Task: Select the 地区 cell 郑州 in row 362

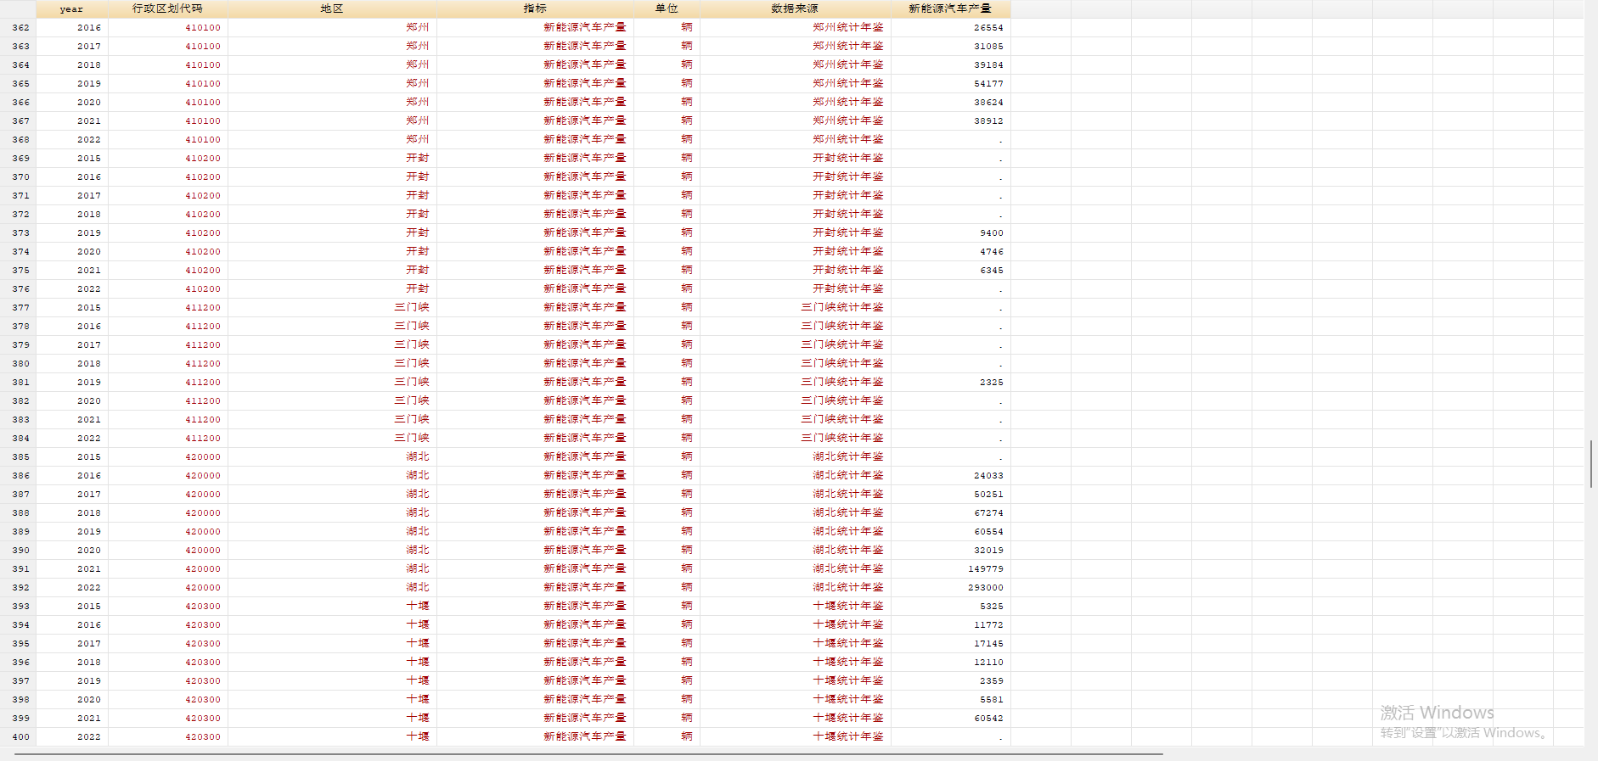Action: (418, 28)
